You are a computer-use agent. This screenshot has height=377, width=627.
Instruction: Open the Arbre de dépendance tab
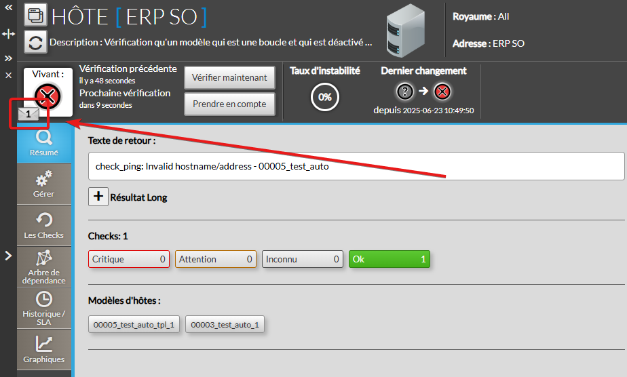pos(44,267)
